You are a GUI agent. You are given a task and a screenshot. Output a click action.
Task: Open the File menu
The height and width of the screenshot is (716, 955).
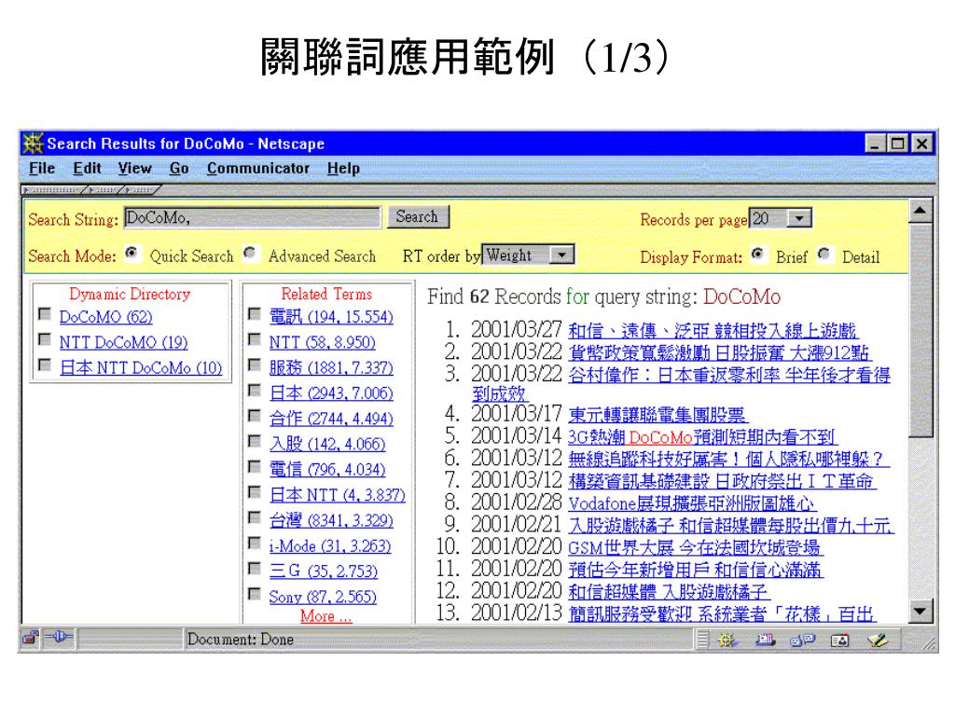41,168
